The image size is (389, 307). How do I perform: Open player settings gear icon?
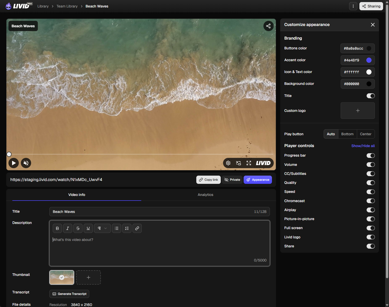coord(228,163)
